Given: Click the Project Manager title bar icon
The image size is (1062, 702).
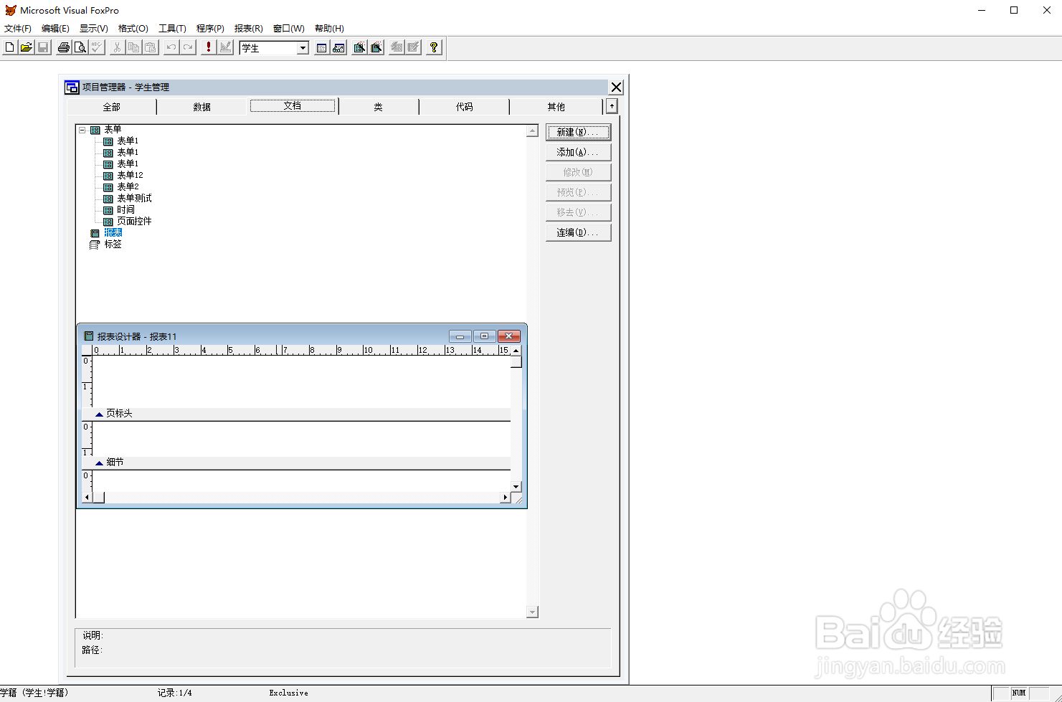Looking at the screenshot, I should click(x=72, y=87).
